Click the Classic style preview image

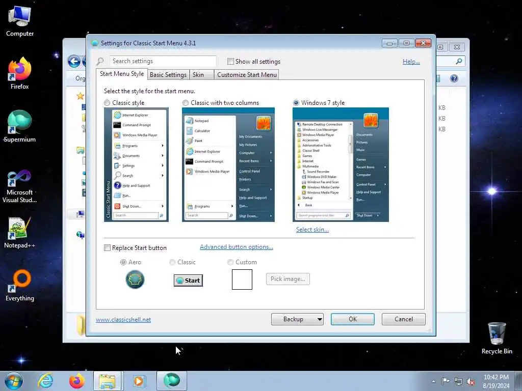point(136,164)
